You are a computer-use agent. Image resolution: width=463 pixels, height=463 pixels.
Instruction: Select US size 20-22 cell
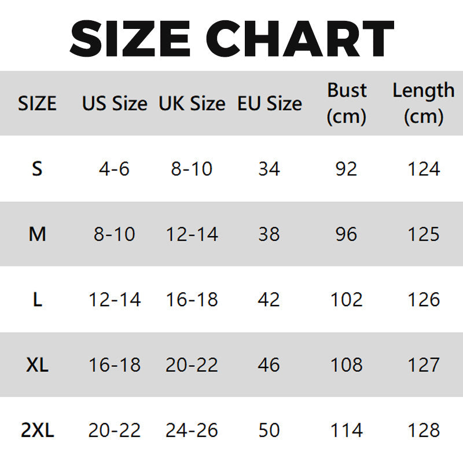(115, 431)
